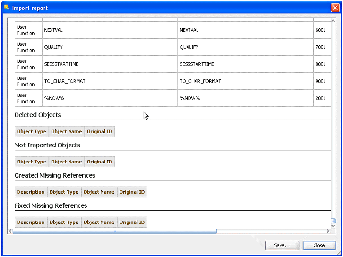Click Original ID header under Fixed Missing References
The width and height of the screenshot is (343, 257).
pos(132,222)
